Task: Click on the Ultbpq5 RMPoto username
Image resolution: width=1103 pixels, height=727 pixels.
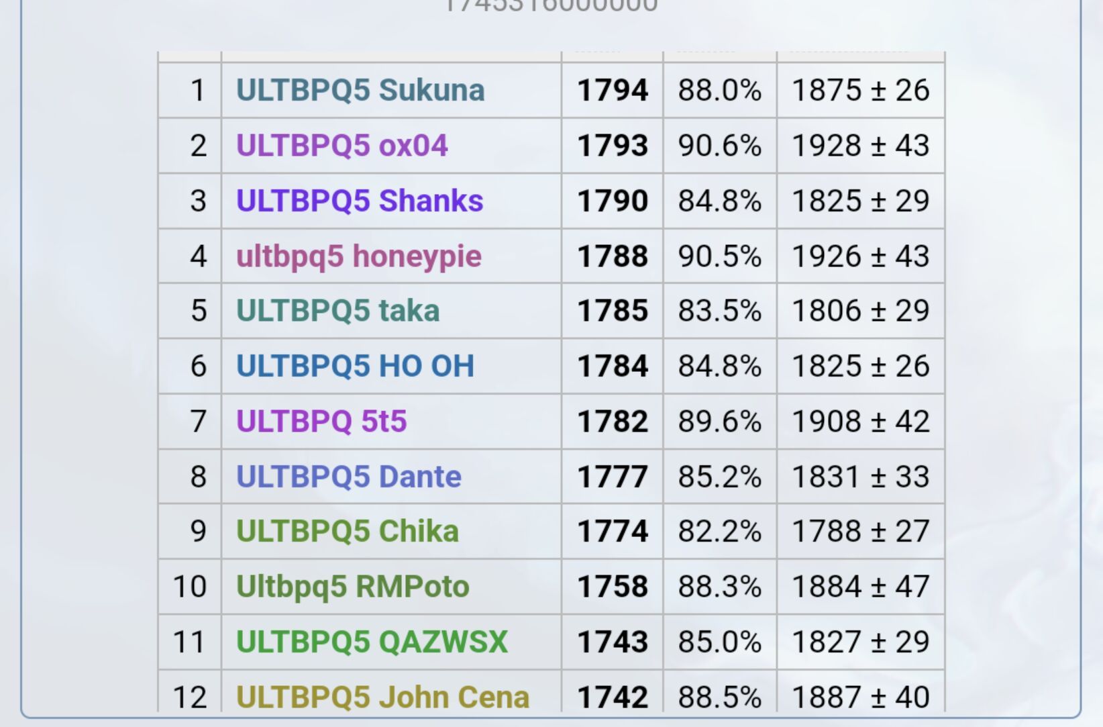Action: point(352,587)
